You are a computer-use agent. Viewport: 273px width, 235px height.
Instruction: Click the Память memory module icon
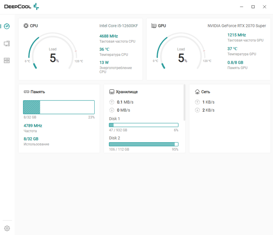(26, 92)
